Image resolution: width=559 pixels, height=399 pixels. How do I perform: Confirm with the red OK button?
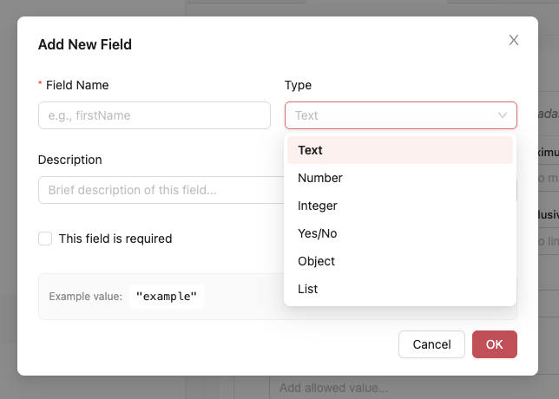[495, 344]
